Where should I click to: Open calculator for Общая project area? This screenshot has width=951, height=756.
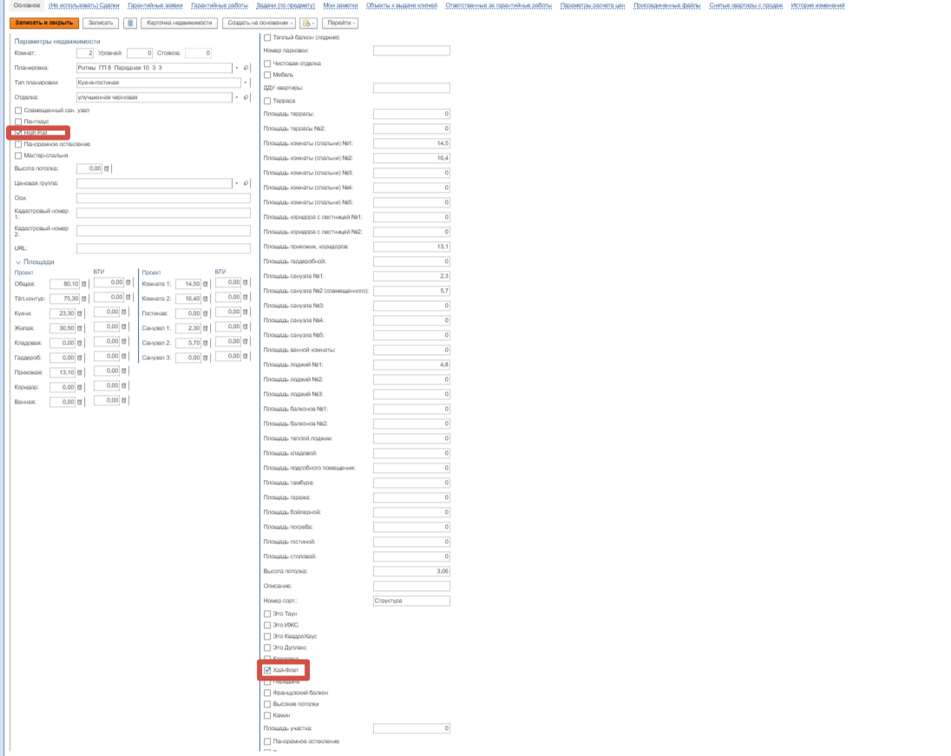(84, 284)
